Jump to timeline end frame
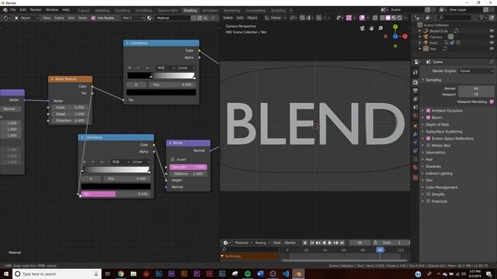 [x=342, y=243]
